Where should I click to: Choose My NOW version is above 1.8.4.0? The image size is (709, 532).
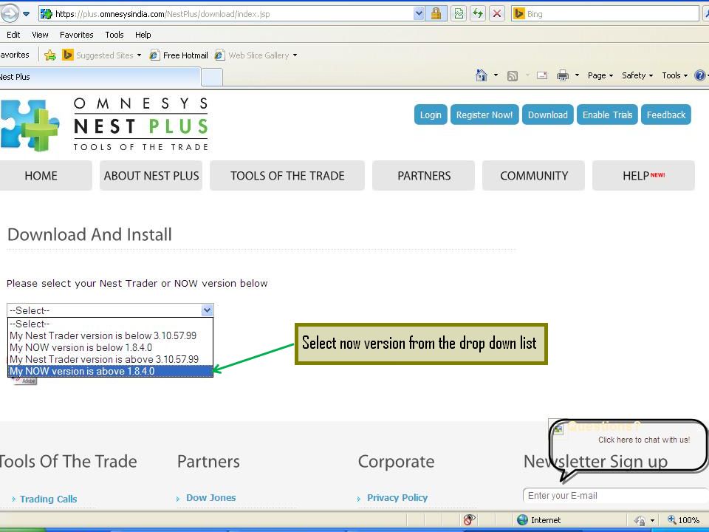[110, 371]
